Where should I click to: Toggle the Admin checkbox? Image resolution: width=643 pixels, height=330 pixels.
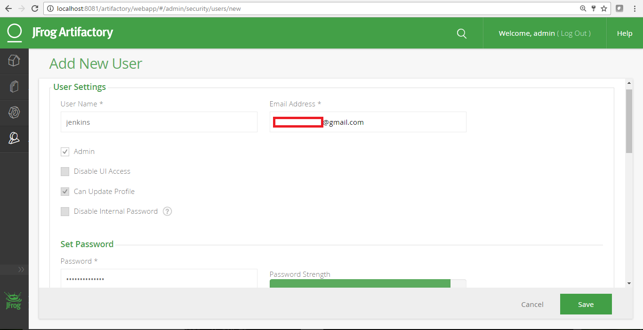pos(65,152)
